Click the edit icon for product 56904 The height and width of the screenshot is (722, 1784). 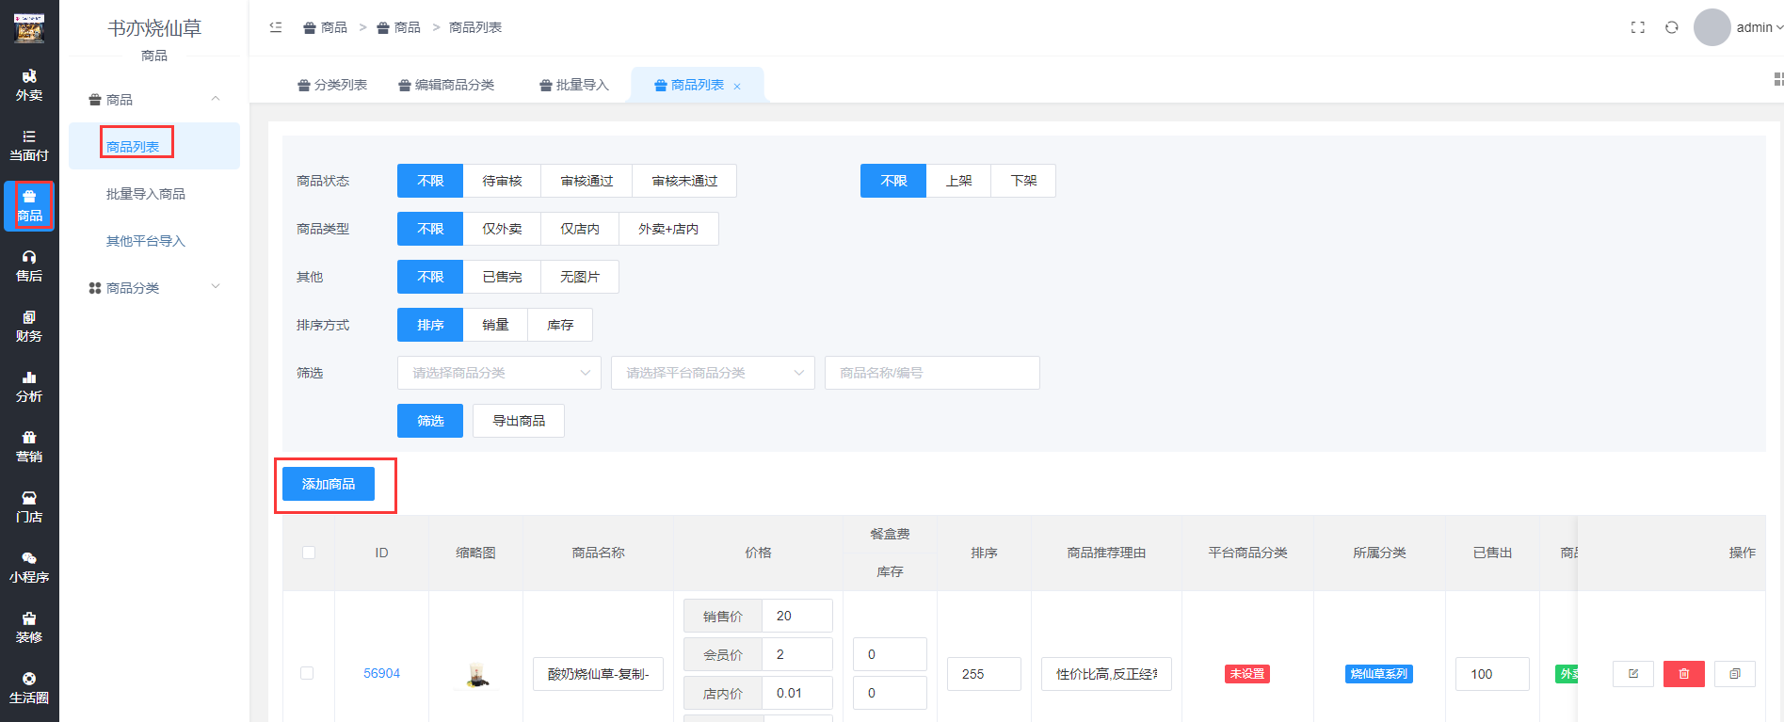pos(1633,674)
